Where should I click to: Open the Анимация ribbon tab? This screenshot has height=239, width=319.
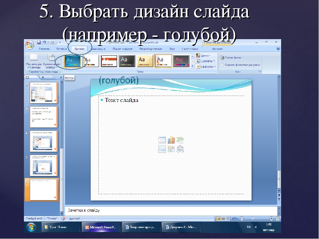point(98,49)
